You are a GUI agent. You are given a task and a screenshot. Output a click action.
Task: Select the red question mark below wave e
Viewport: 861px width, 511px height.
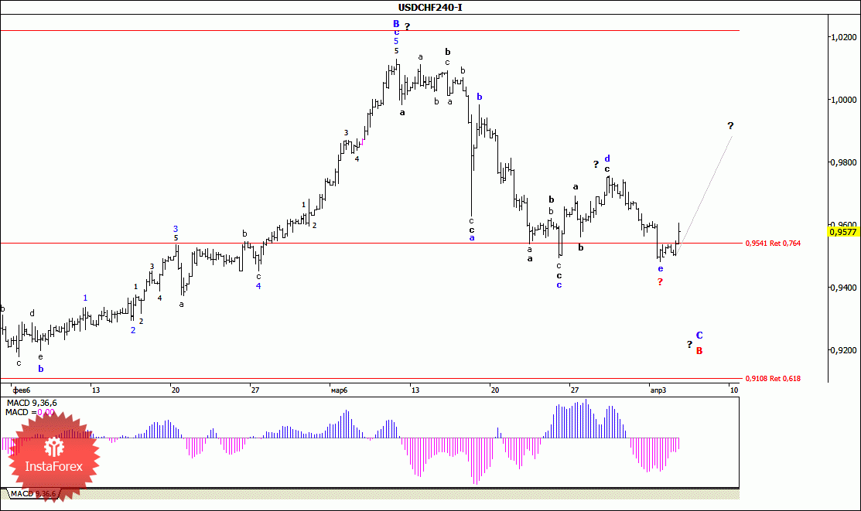pyautogui.click(x=660, y=282)
